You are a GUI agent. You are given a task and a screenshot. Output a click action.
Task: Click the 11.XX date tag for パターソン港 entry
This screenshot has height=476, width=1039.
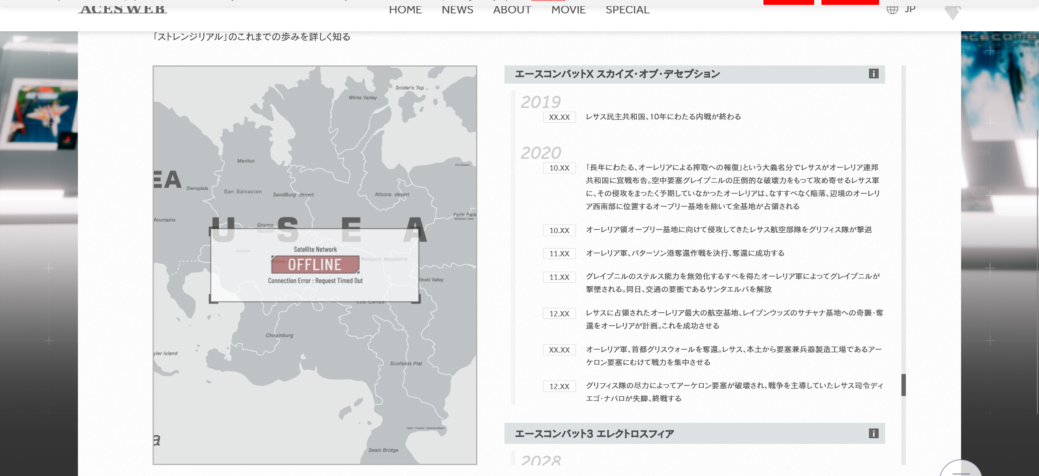[x=559, y=253]
